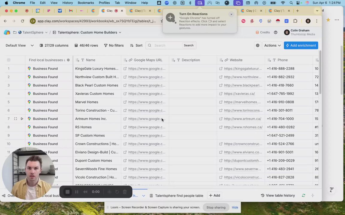The width and height of the screenshot is (345, 215).
Task: Open Chrome's three-dot menu
Action: point(317,21)
